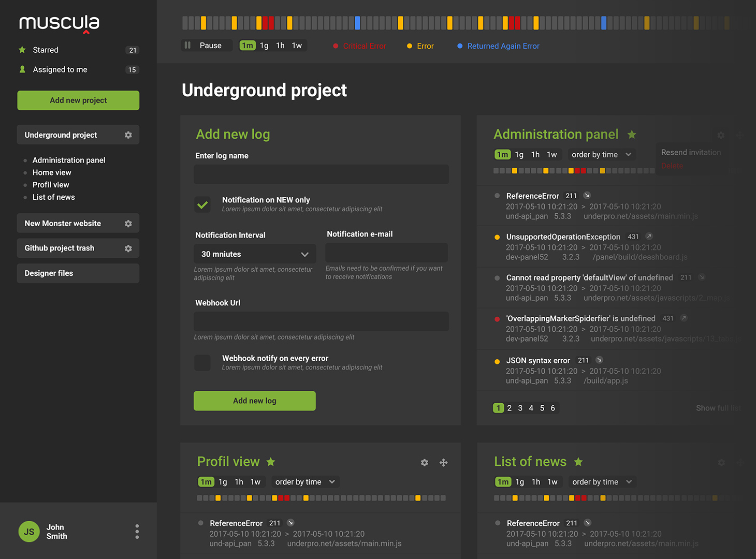Click the green Add new log button
Screen dimensions: 756x559
pyautogui.click(x=255, y=401)
